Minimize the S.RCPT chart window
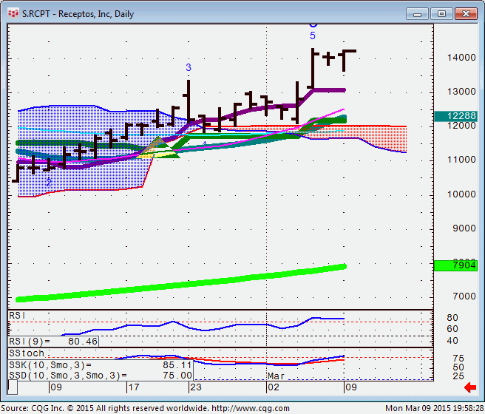The width and height of the screenshot is (485, 414). 417,14
